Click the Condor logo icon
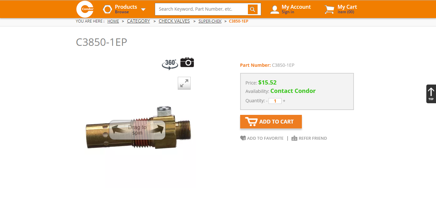 tap(85, 9)
